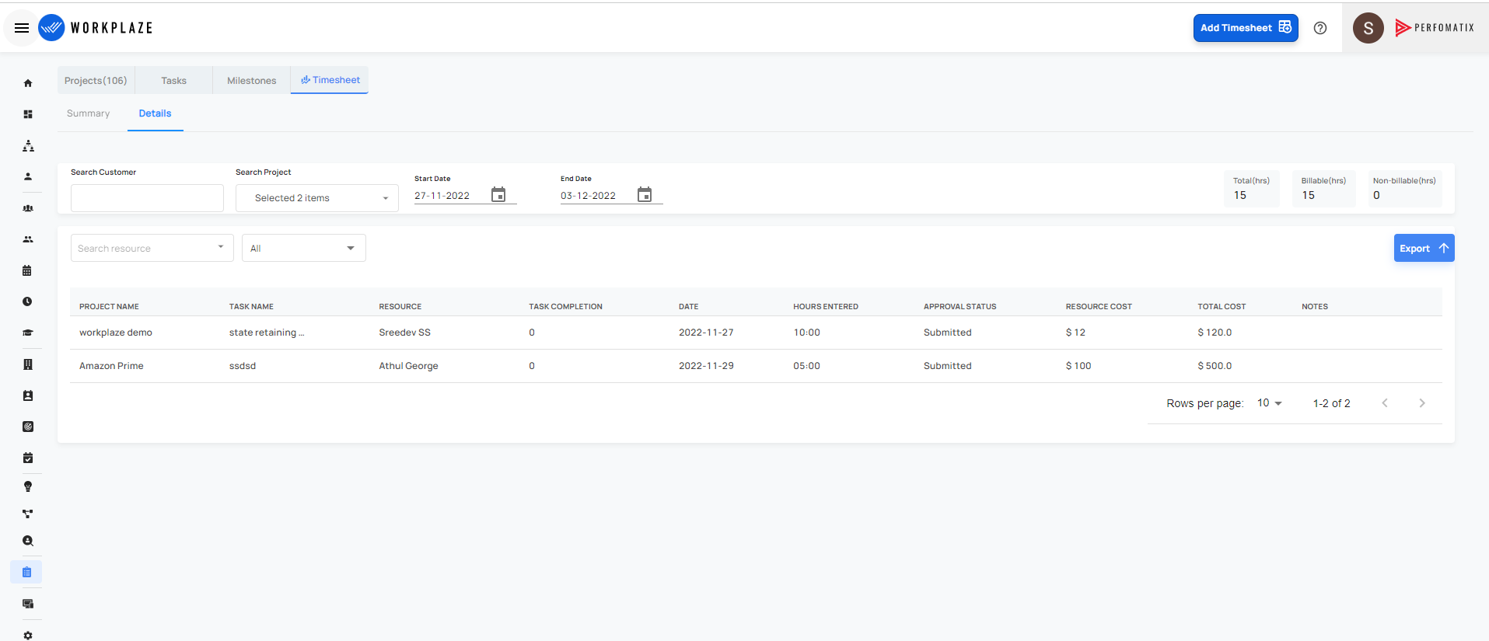Viewport: 1489px width, 641px height.
Task: Open the help question mark icon
Action: coord(1320,28)
